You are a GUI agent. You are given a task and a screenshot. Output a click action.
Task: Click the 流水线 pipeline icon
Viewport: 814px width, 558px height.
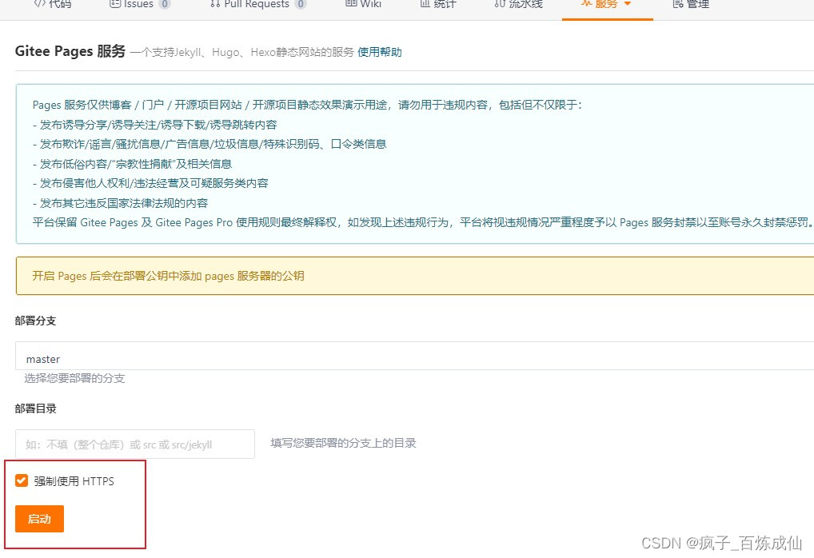498,5
